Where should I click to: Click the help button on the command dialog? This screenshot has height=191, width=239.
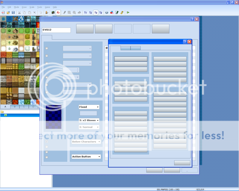click(x=185, y=42)
